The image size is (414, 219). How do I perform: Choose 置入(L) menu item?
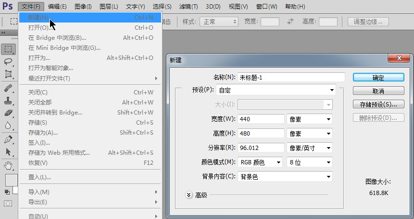tap(90, 177)
